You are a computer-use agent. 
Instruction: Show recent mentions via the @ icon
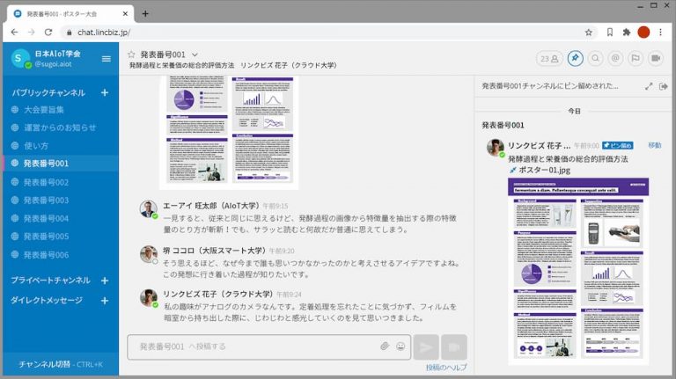616,59
